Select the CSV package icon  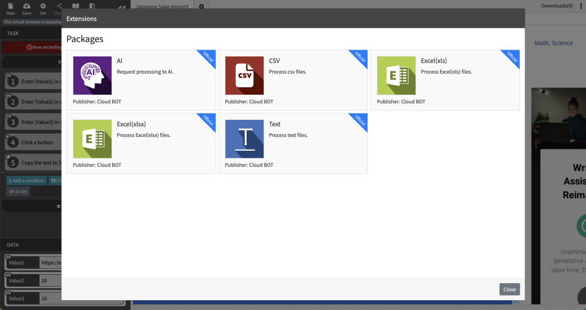(x=244, y=75)
